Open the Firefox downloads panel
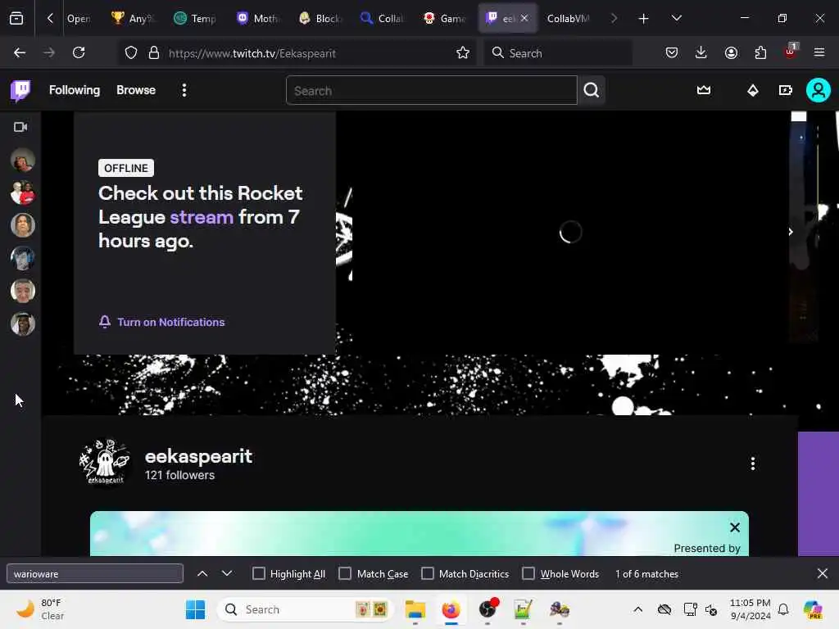 click(x=701, y=52)
